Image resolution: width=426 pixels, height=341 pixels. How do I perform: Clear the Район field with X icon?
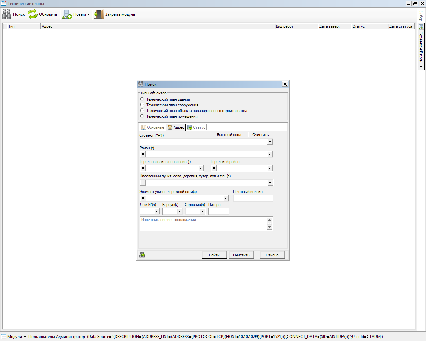tap(143, 154)
